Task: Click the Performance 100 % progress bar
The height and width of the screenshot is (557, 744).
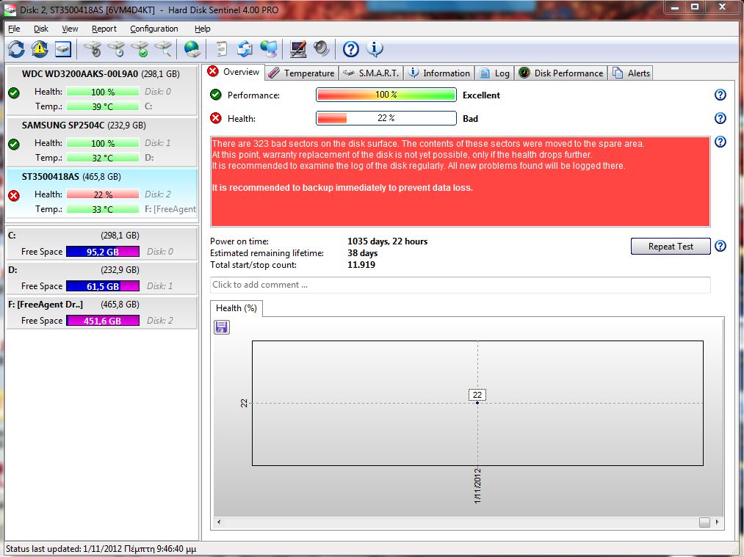Action: (386, 95)
